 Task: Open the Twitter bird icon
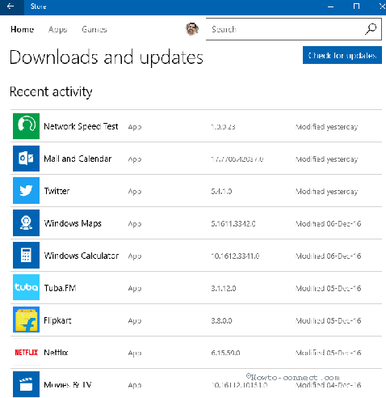26,191
